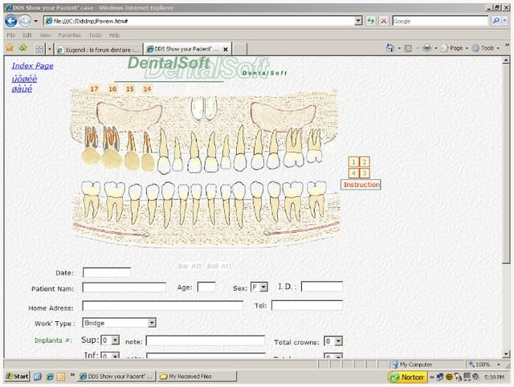Open the Favorites menu
The height and width of the screenshot is (387, 514).
tap(69, 35)
